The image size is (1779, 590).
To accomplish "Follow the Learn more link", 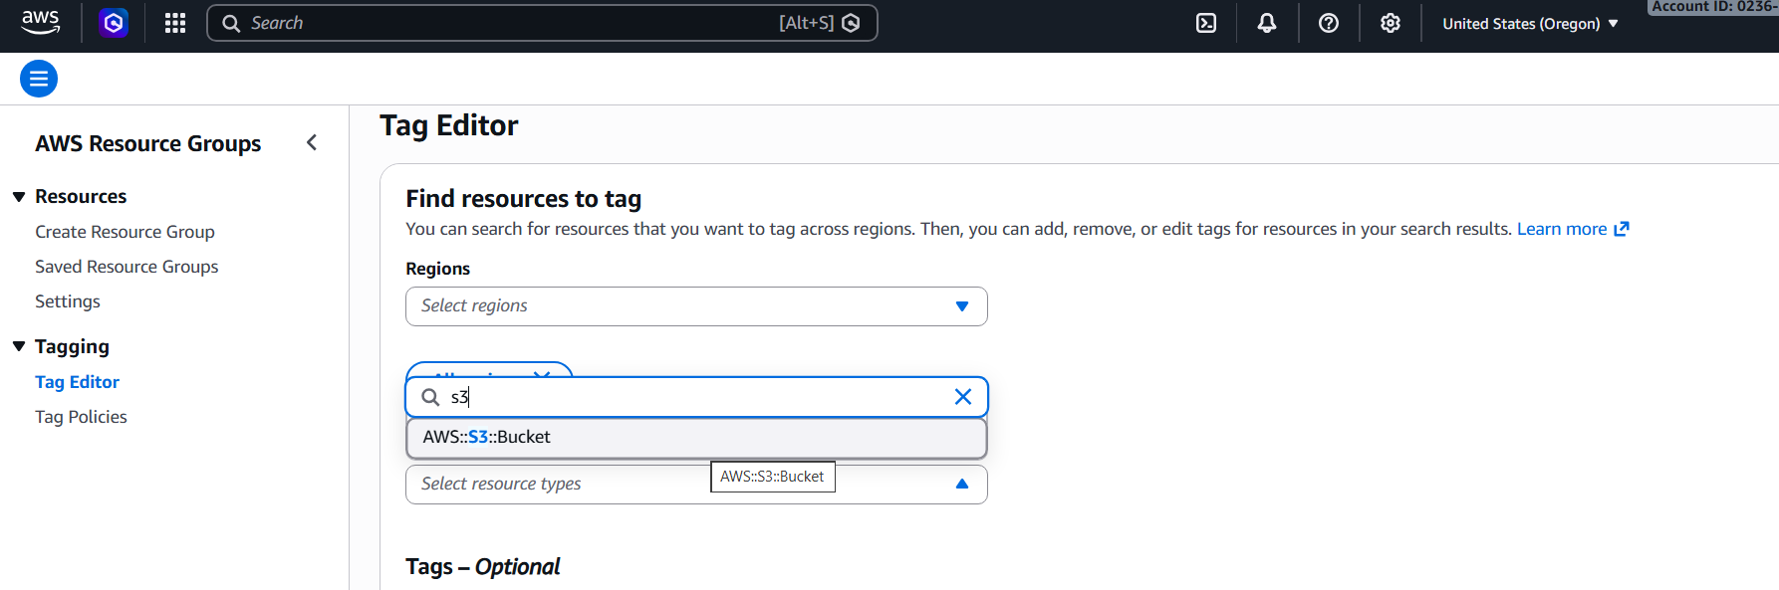I will [1573, 229].
